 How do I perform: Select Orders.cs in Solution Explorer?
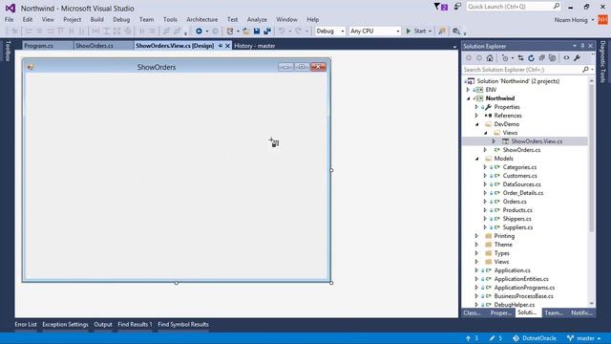click(x=515, y=202)
